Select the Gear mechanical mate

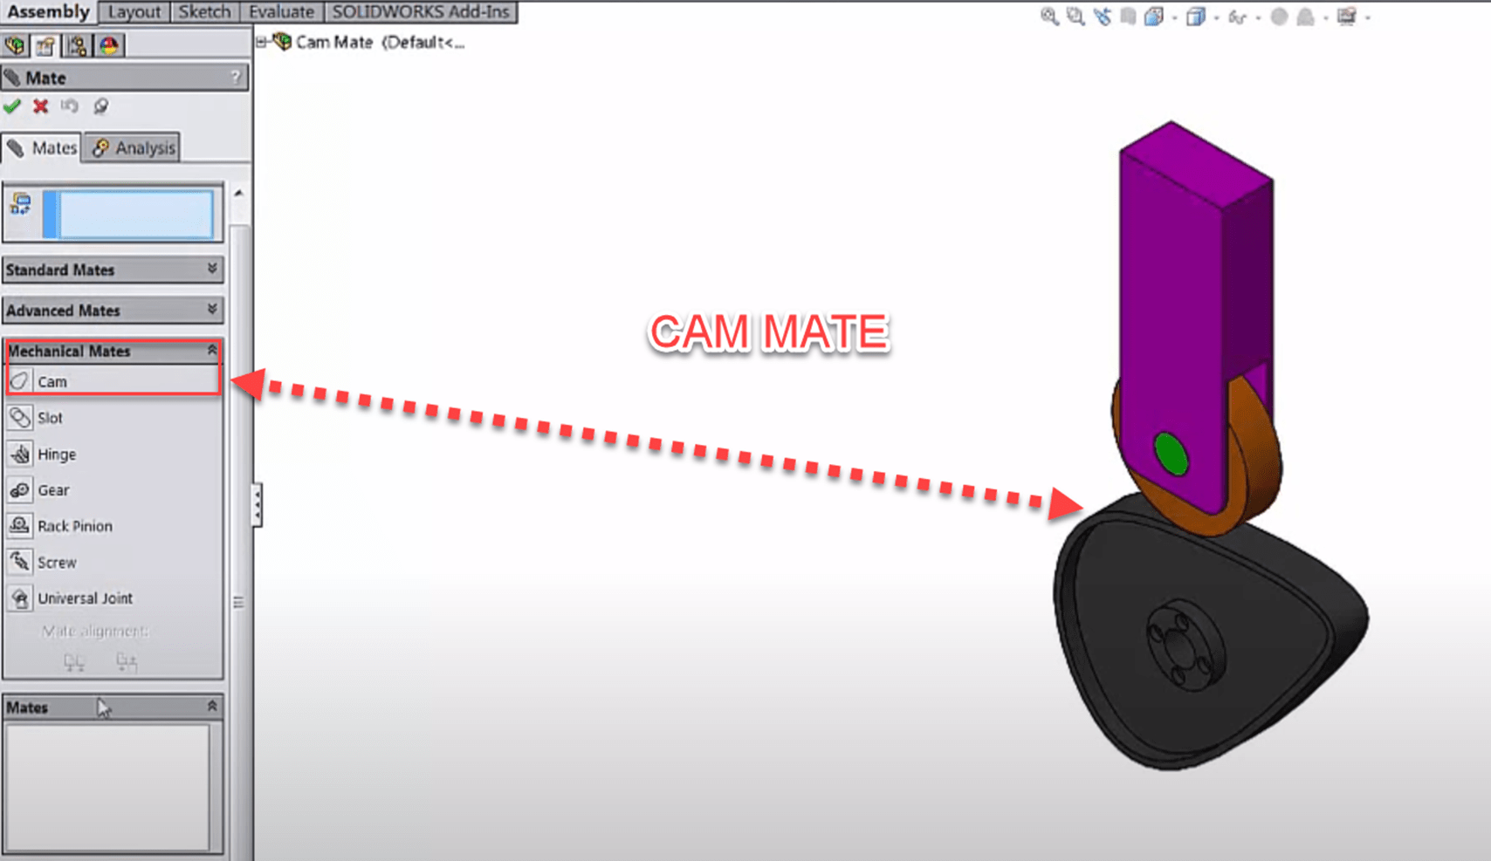click(x=52, y=489)
